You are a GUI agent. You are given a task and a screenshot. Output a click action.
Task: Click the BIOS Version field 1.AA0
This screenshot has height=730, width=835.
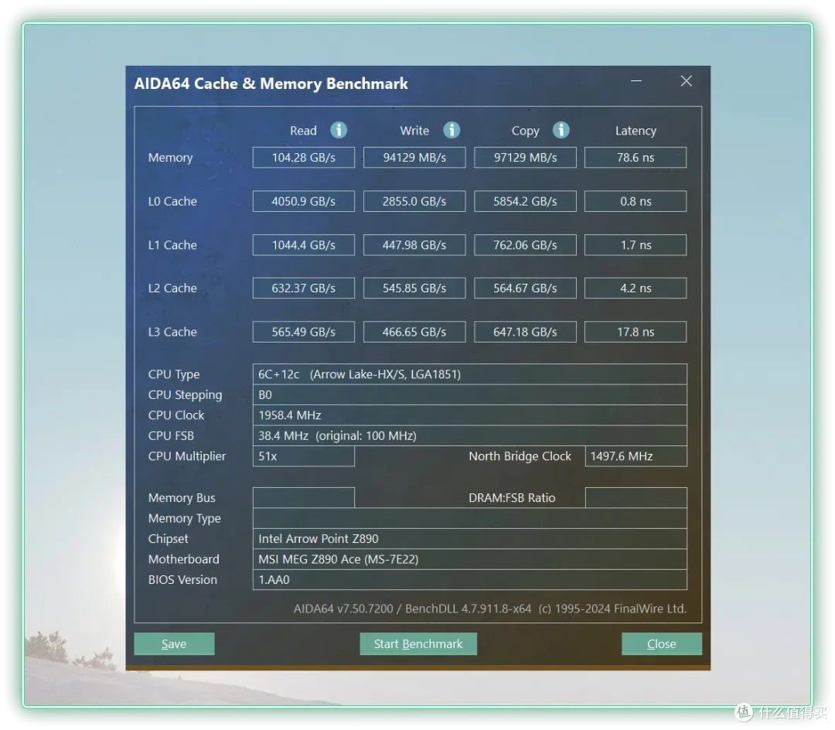[x=470, y=580]
